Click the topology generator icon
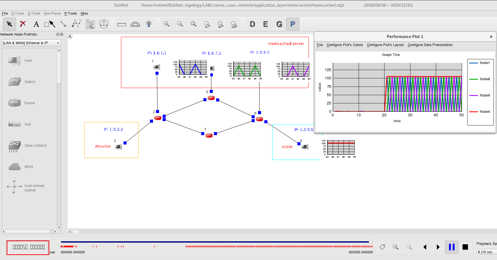 [x=76, y=24]
